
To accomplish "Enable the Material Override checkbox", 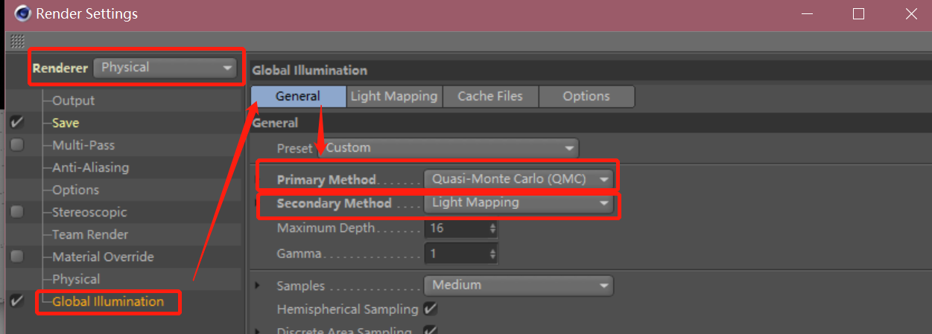I will point(16,257).
